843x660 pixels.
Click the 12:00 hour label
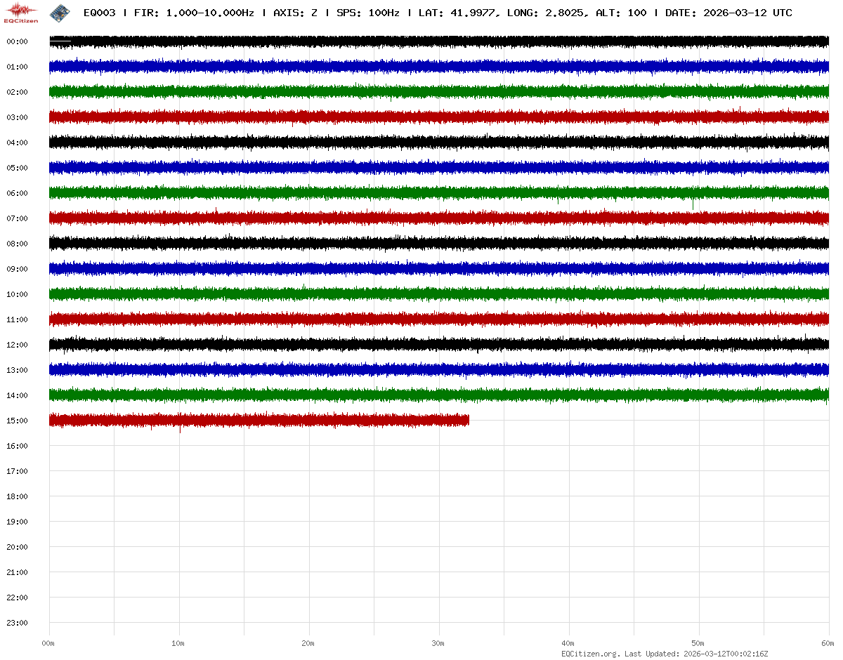click(x=17, y=345)
